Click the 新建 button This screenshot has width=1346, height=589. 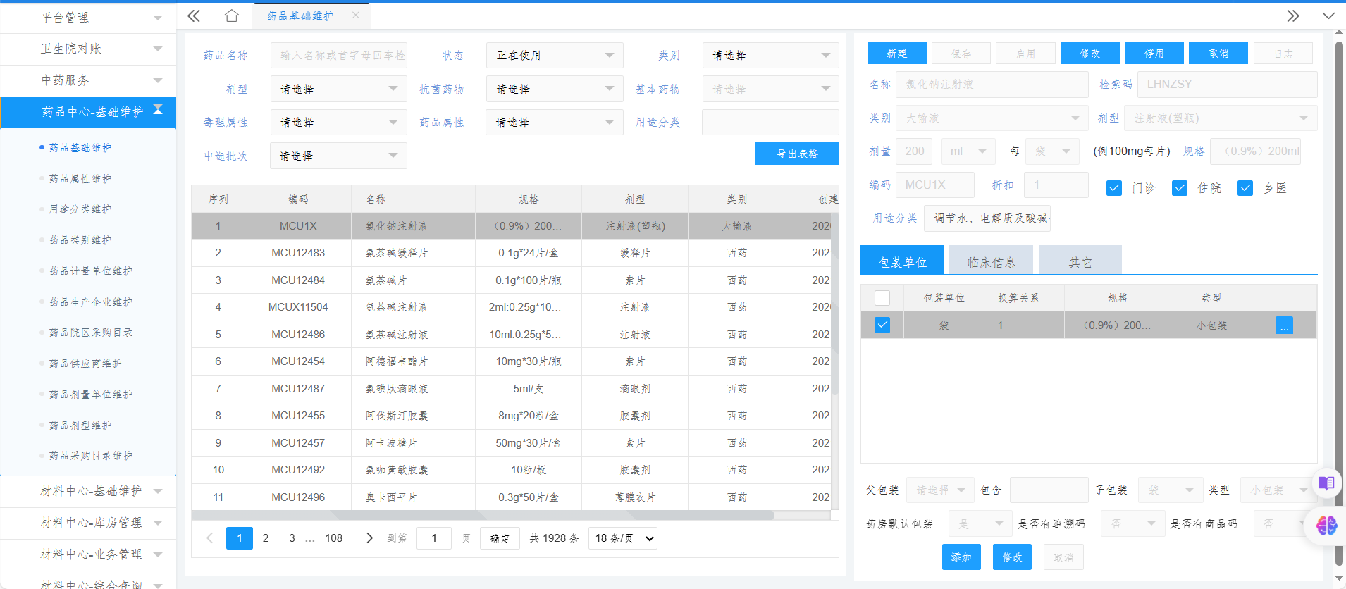pos(896,54)
